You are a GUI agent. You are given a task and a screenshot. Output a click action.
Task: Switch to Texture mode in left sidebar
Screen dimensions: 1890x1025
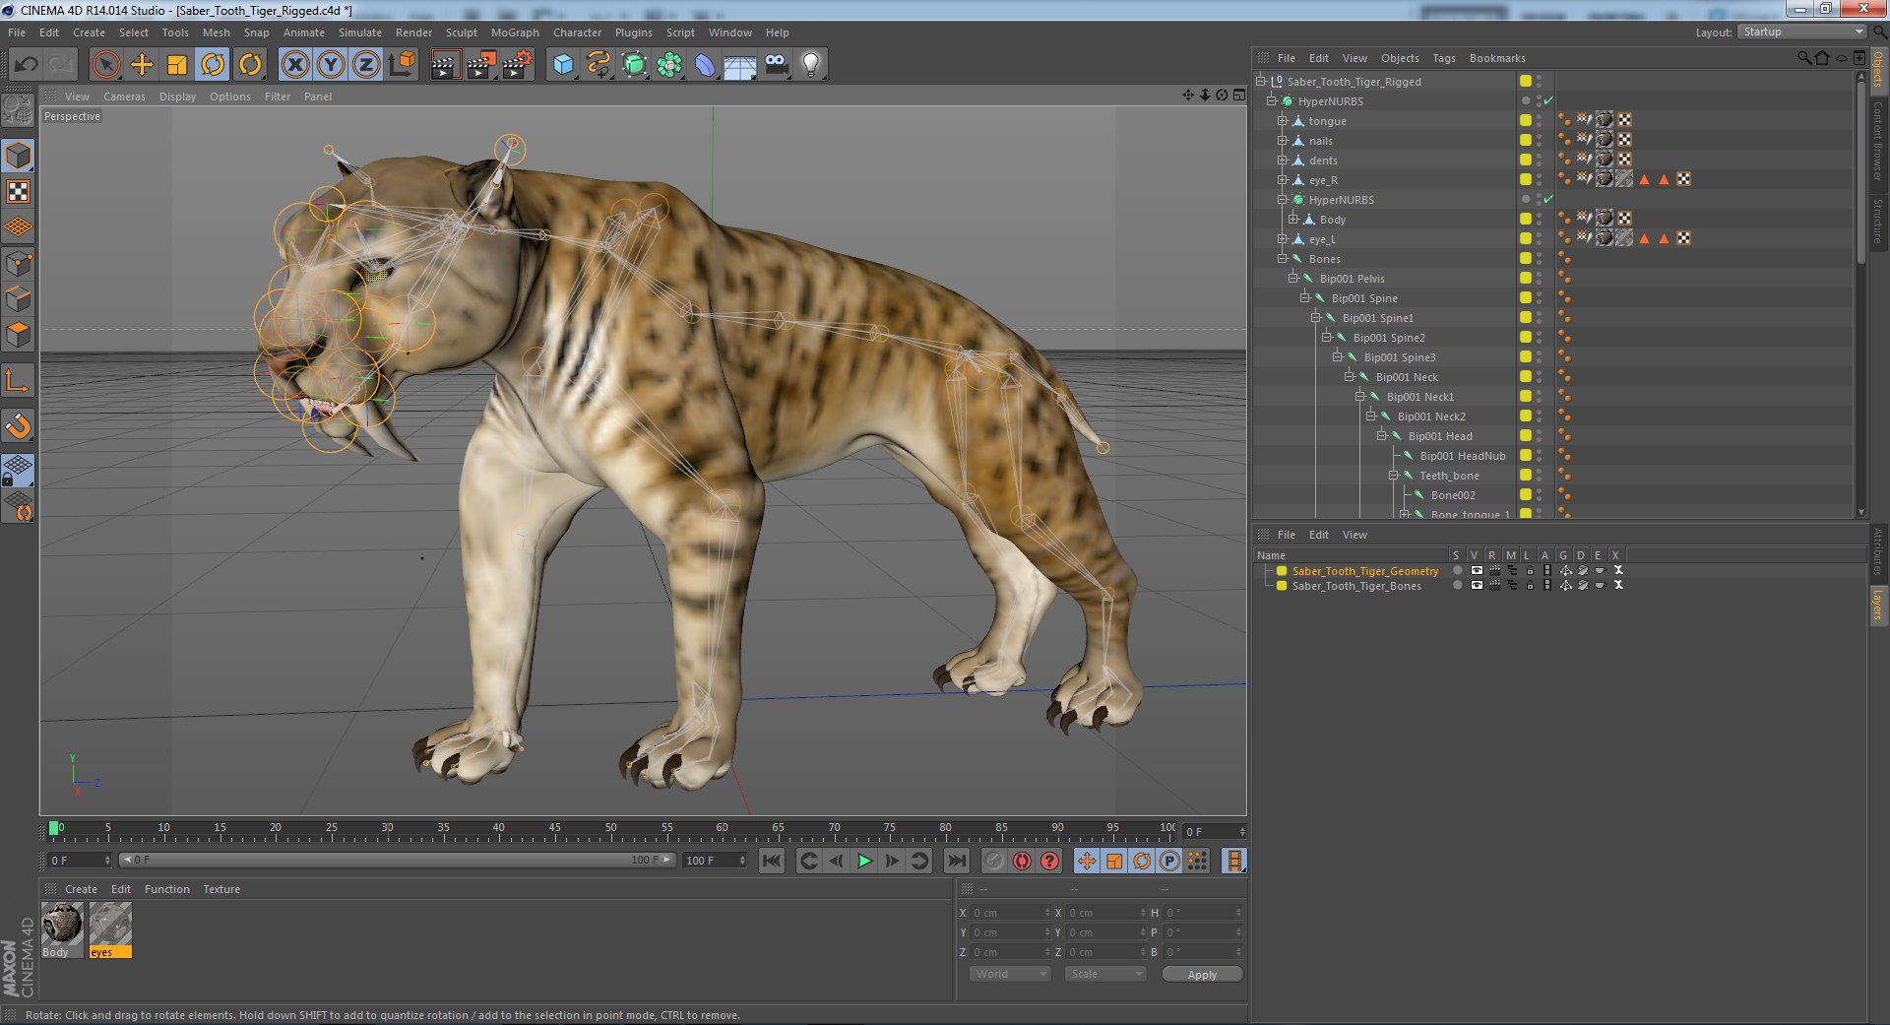point(19,192)
